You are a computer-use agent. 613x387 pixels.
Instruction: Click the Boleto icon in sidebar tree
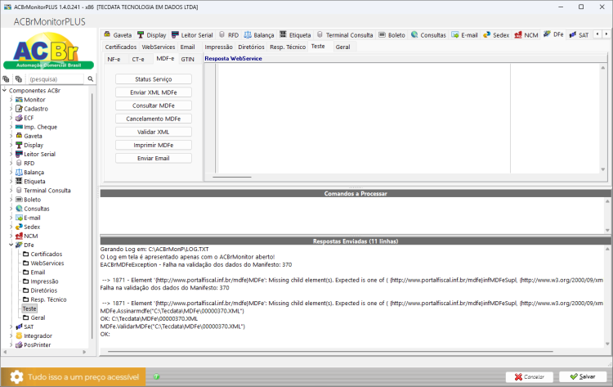coord(19,200)
